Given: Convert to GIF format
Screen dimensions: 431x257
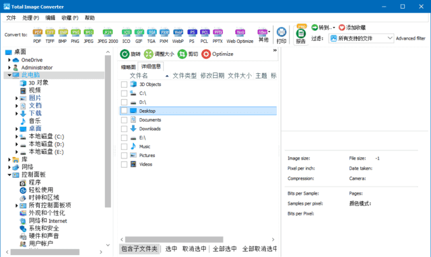Looking at the screenshot, I should point(139,36).
